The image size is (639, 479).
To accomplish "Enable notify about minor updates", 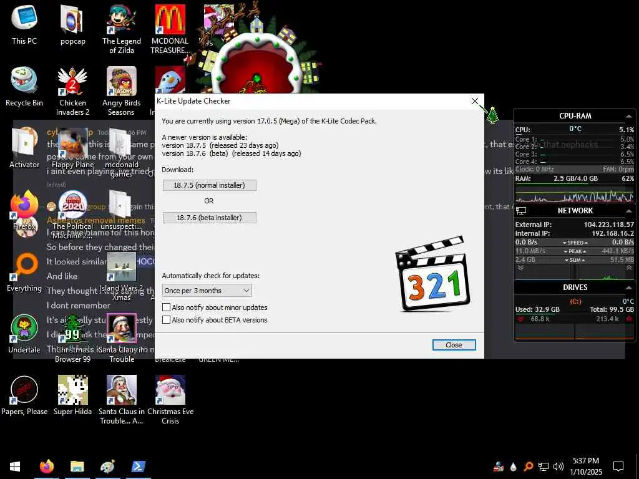I will (166, 307).
